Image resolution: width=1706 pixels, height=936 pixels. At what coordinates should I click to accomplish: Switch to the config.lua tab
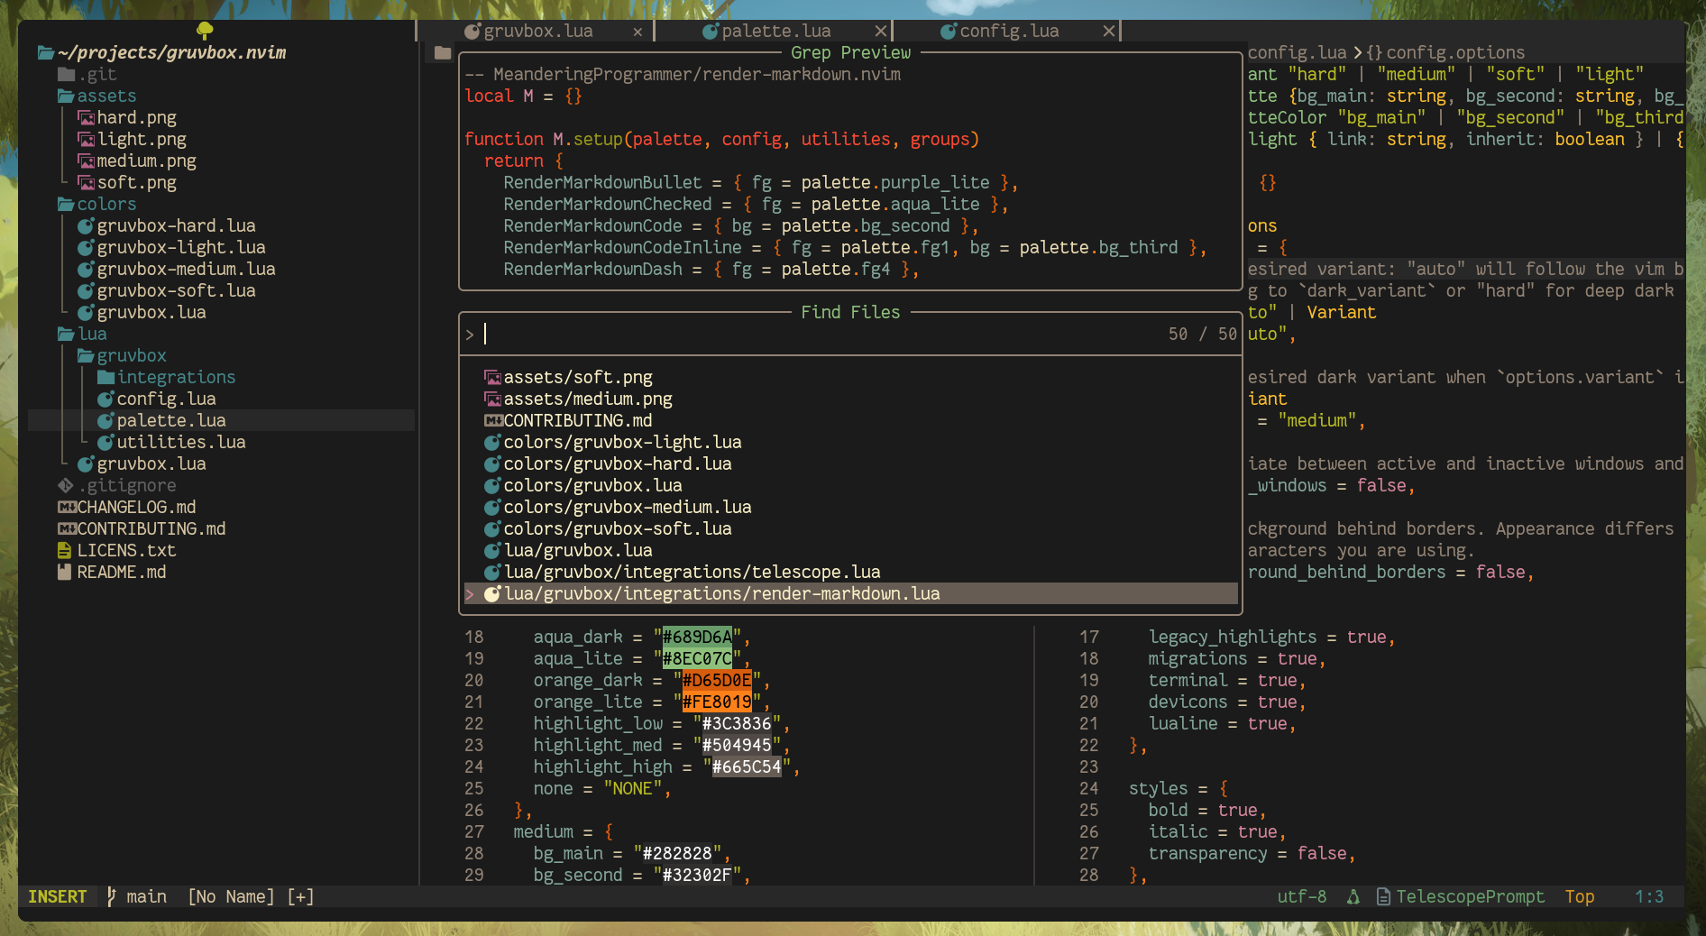[x=1009, y=32]
